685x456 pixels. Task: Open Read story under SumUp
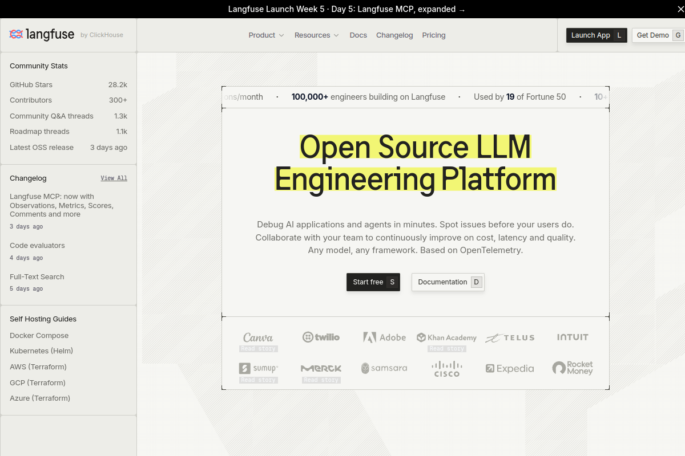pyautogui.click(x=259, y=380)
